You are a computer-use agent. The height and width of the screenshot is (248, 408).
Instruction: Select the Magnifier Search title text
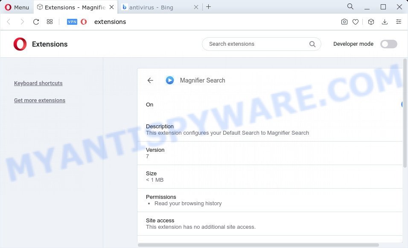(x=202, y=80)
